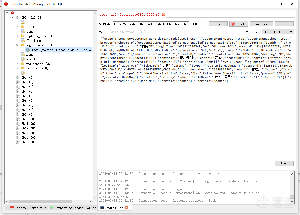Click the key icon beside key 11
The width and height of the screenshot is (300, 215).
tap(23, 22)
